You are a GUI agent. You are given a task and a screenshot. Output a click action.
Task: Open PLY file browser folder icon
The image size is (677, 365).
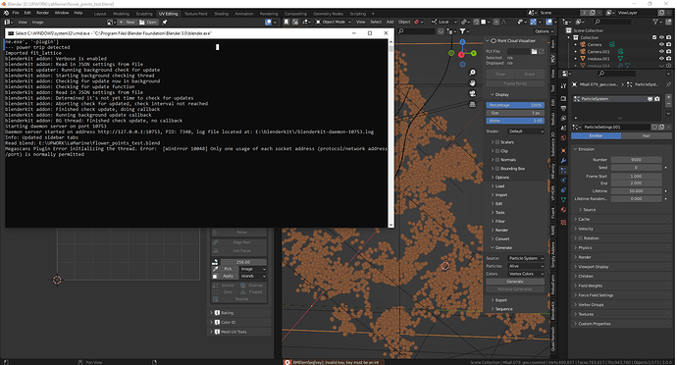(534, 51)
